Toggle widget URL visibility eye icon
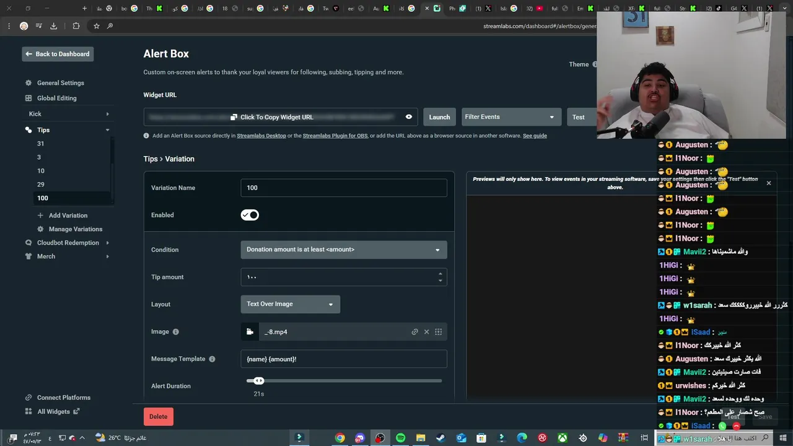Image resolution: width=793 pixels, height=446 pixels. coord(409,117)
